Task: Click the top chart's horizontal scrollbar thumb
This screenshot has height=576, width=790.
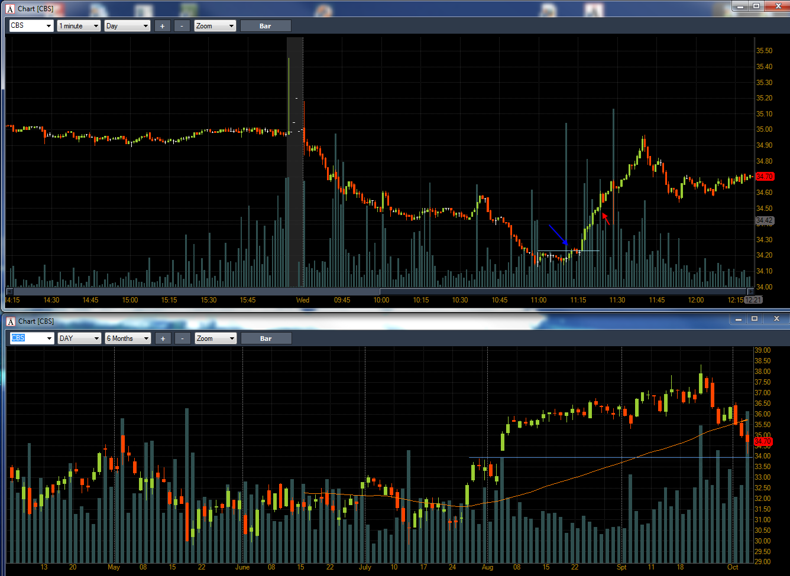Action: click(564, 291)
